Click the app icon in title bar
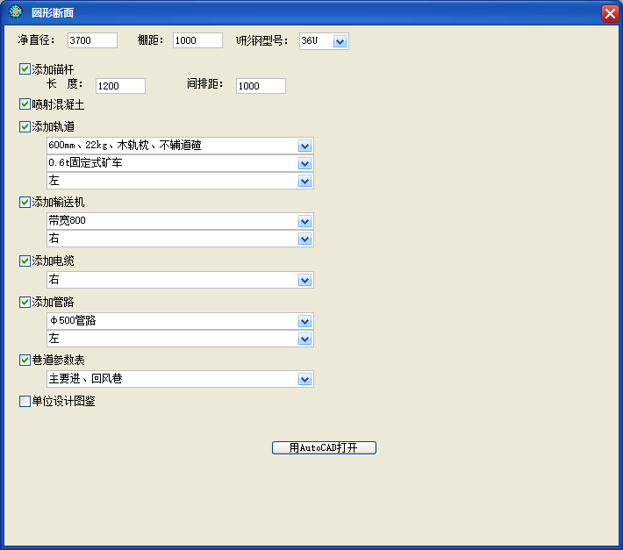Screen dimensions: 623x550 [14, 13]
